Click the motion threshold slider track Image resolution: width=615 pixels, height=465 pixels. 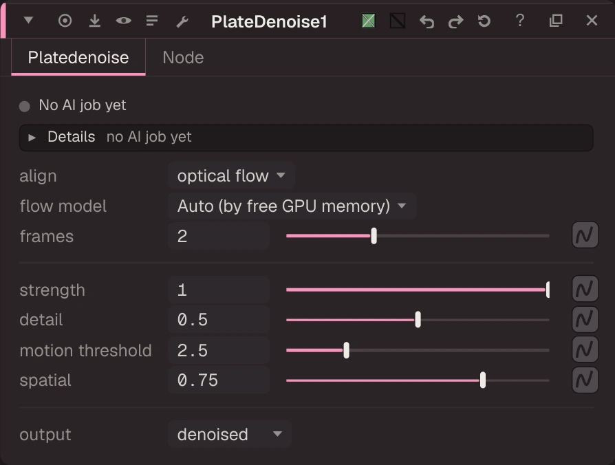click(418, 350)
